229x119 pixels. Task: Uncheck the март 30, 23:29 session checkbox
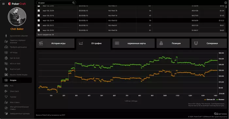tap(39, 11)
